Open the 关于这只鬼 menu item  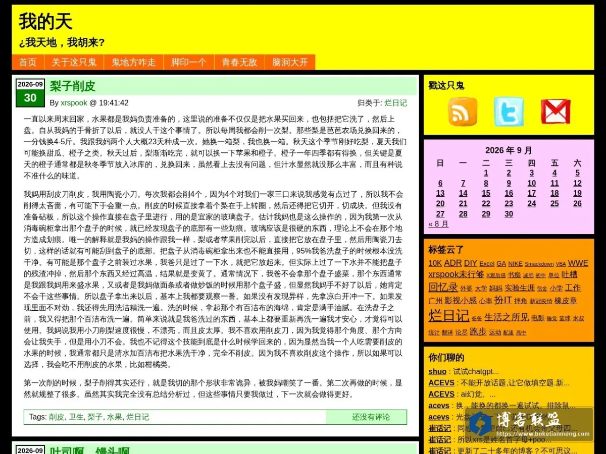click(74, 62)
